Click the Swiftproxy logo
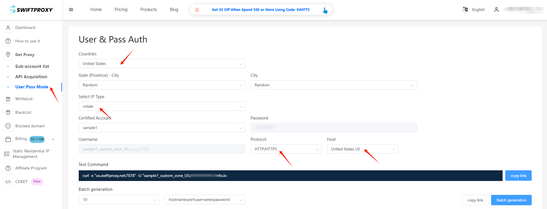Viewport: 547px width, 209px height. [x=31, y=10]
